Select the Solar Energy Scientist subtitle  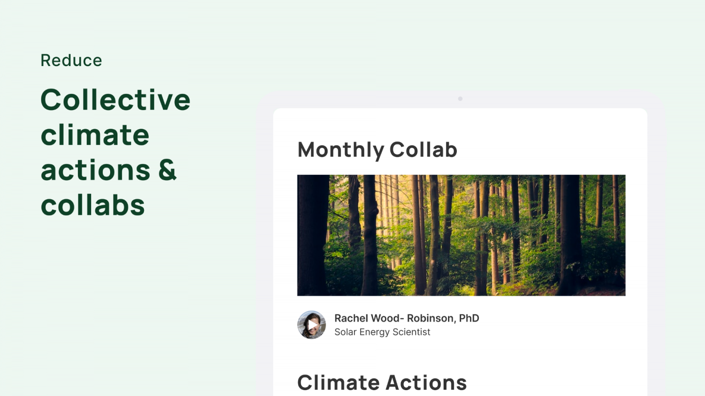[382, 332]
